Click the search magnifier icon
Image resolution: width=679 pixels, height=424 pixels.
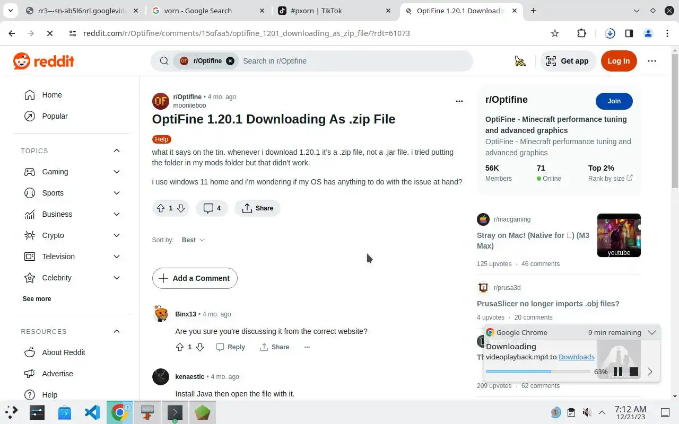click(164, 61)
